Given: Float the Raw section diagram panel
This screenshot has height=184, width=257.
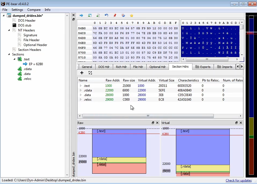Looking at the screenshot, I should [153, 123].
